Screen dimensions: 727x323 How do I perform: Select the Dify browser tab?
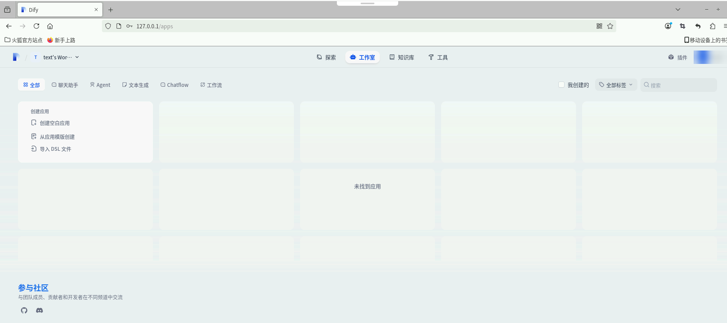click(60, 10)
